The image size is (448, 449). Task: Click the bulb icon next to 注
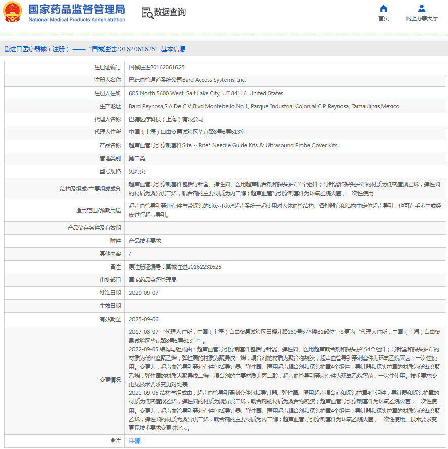pyautogui.click(x=113, y=441)
